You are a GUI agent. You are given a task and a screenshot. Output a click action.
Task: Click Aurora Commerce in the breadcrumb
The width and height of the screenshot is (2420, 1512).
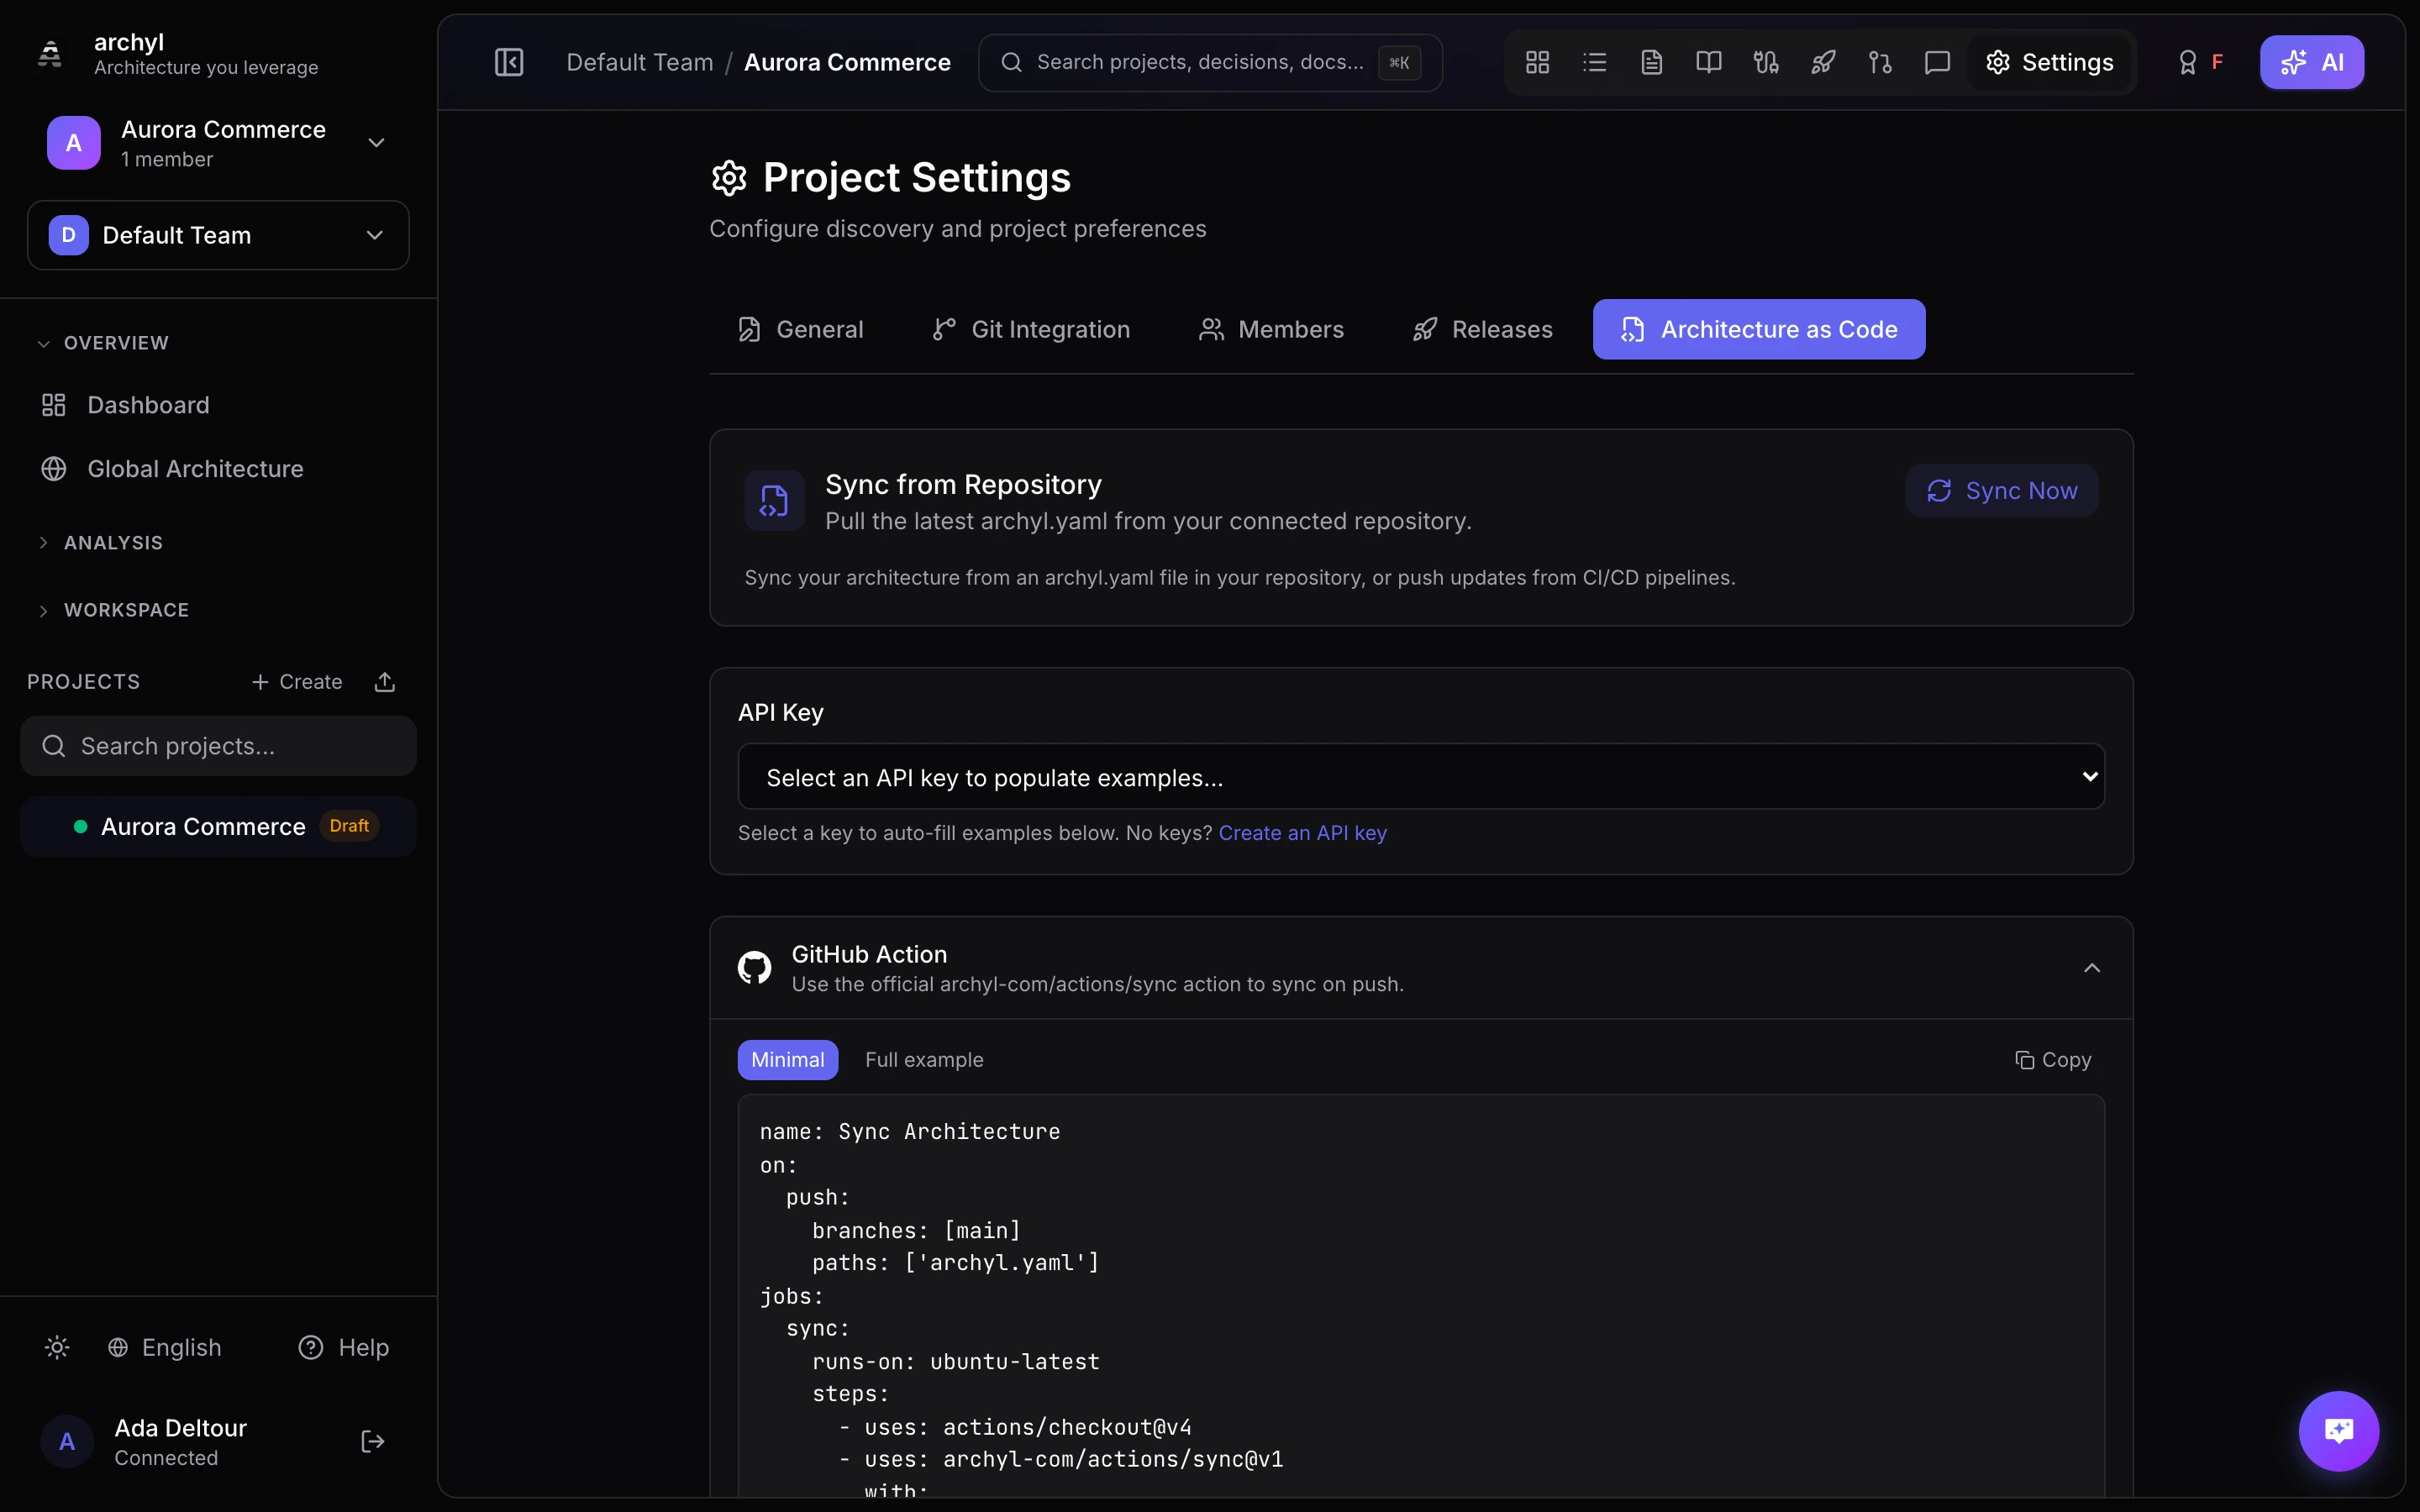[x=847, y=62]
